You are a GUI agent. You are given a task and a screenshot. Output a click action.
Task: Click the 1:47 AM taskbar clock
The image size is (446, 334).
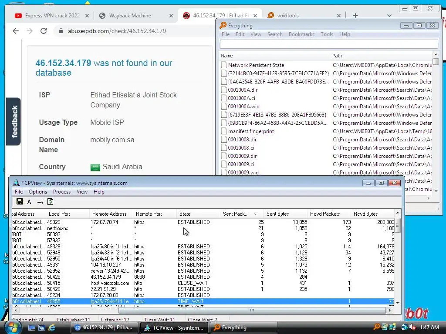pyautogui.click(x=429, y=327)
